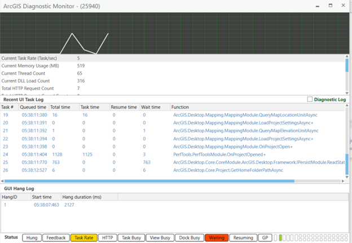Image resolution: width=352 pixels, height=243 pixels.
Task: Toggle the yellow Task Rate button
Action: (84, 237)
